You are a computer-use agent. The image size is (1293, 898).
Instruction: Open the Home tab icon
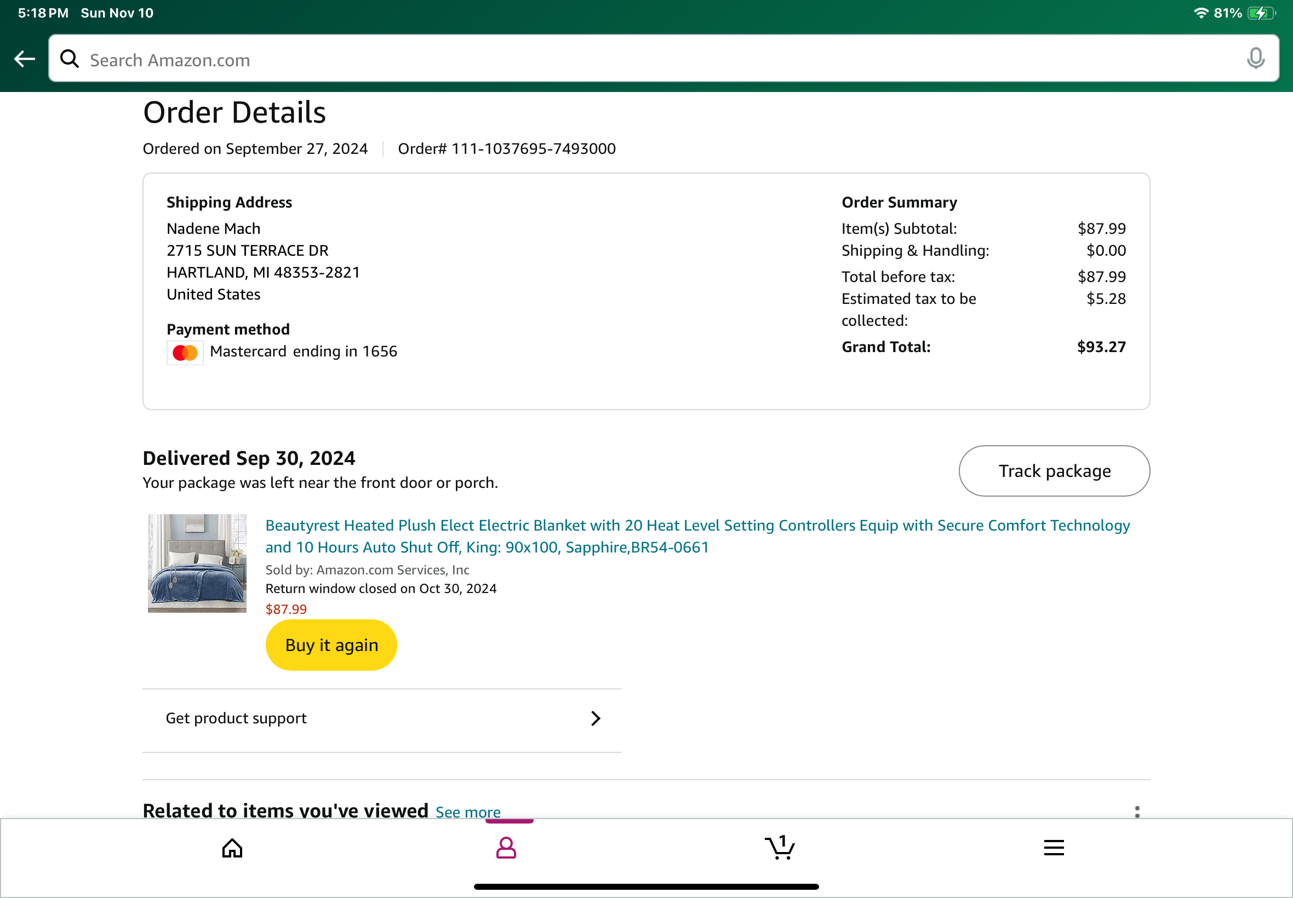tap(232, 848)
